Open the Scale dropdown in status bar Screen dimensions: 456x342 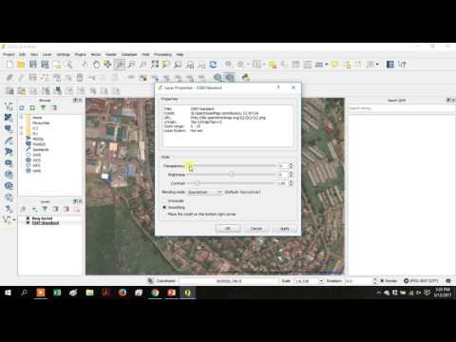[321, 281]
